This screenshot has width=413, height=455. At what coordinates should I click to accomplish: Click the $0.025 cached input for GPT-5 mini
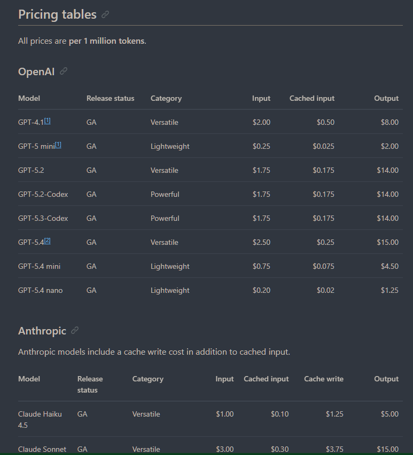click(x=323, y=147)
